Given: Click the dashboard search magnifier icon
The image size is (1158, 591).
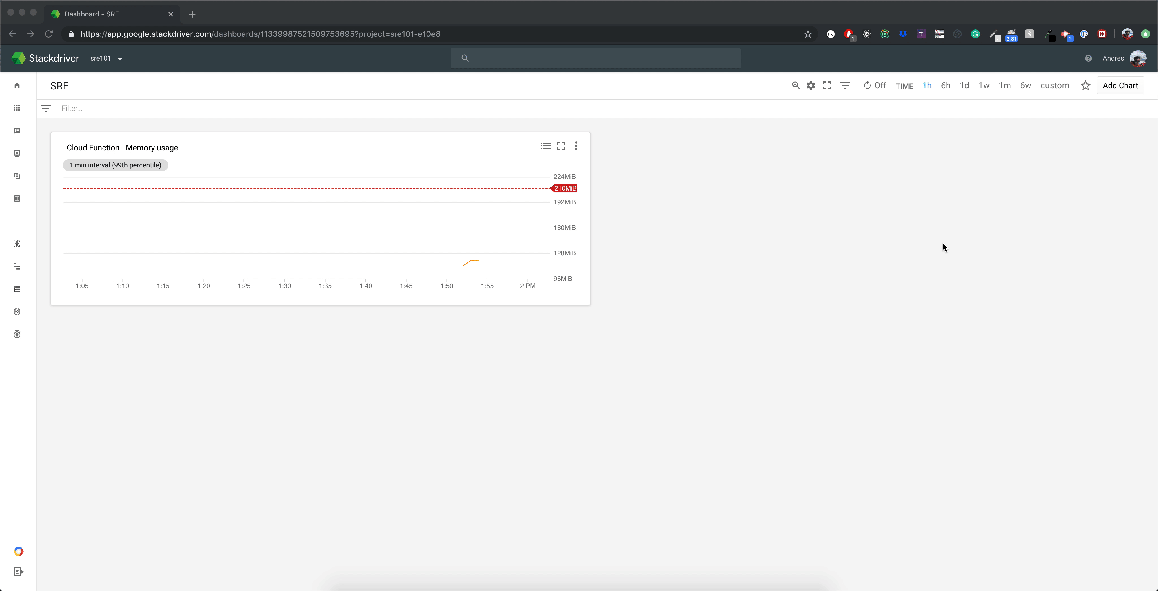Looking at the screenshot, I should (x=795, y=85).
